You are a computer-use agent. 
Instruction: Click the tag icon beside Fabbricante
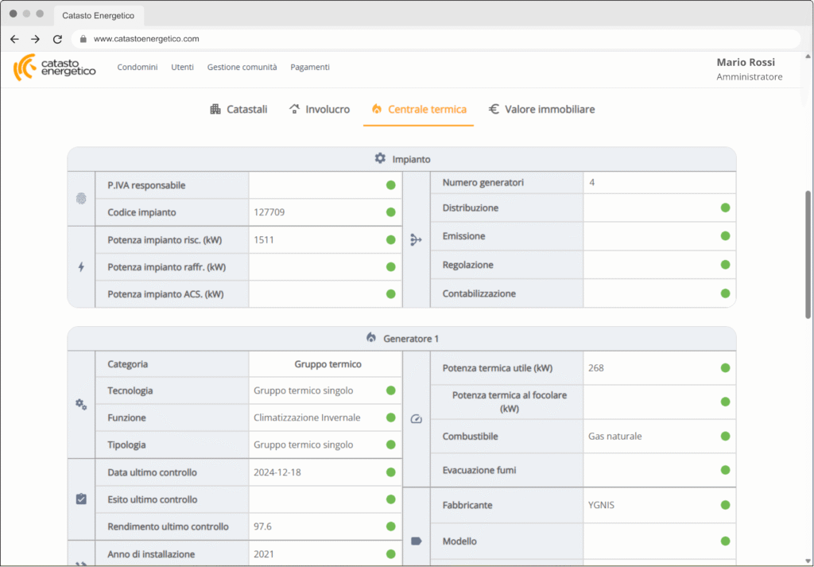pos(417,542)
